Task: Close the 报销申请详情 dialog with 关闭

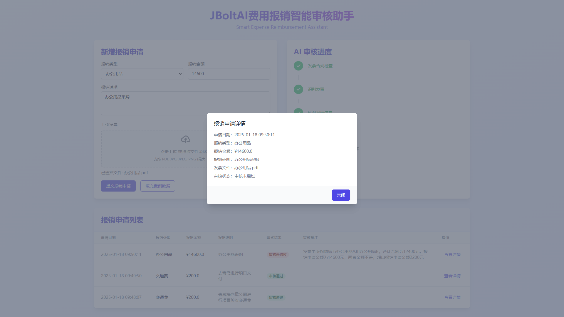Action: [341, 195]
